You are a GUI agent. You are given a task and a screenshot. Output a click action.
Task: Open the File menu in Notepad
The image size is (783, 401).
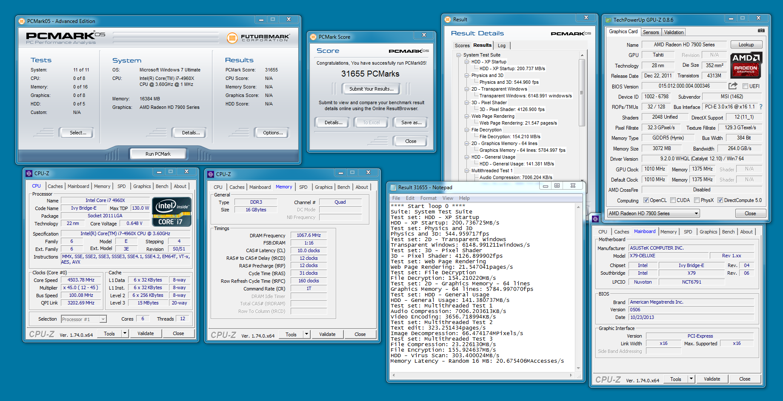tap(396, 198)
